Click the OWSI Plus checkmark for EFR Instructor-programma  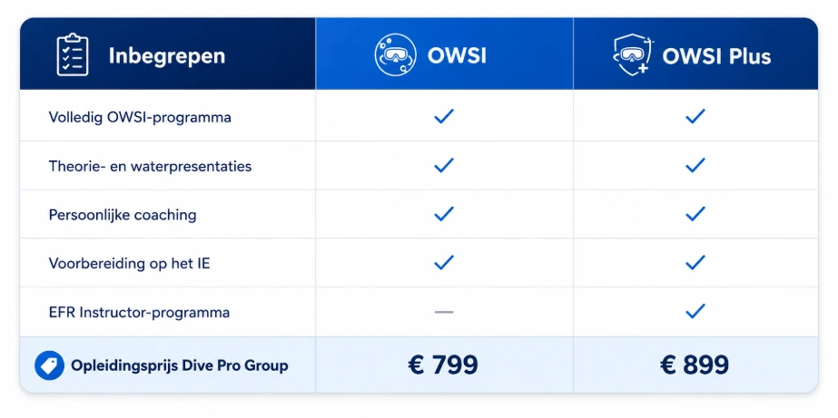click(695, 311)
